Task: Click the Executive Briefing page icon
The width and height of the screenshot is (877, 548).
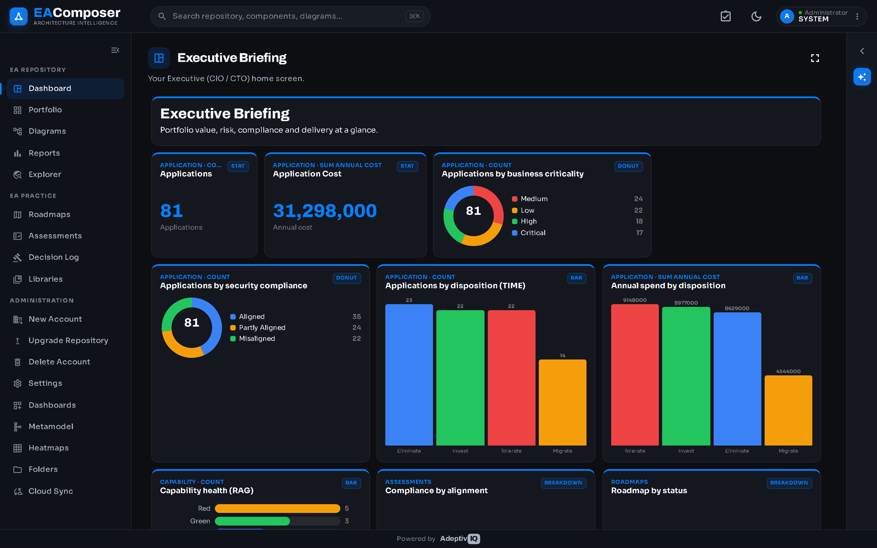Action: [159, 58]
